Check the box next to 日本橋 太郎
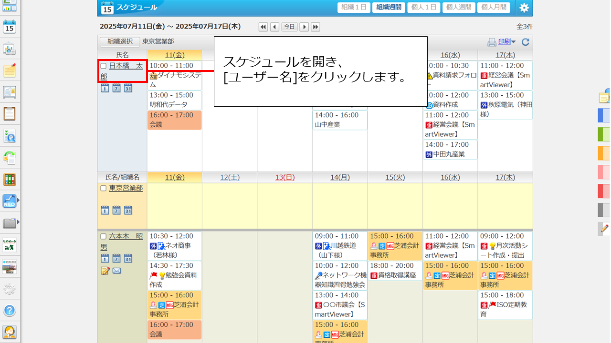This screenshot has width=611, height=343. (104, 66)
